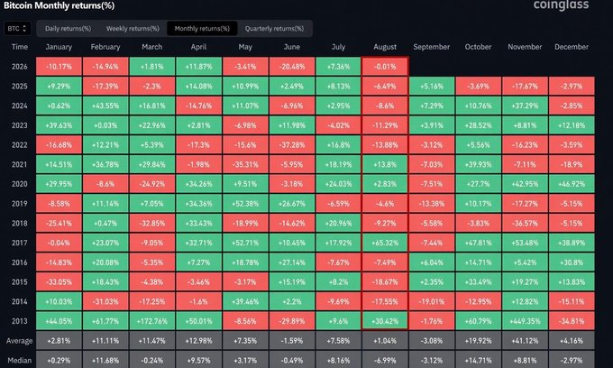Switch to Quarterly returns(%) tab
The image size is (613, 368).
pos(274,29)
